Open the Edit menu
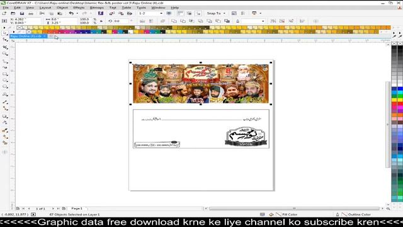This screenshot has width=403, height=227. [17, 8]
